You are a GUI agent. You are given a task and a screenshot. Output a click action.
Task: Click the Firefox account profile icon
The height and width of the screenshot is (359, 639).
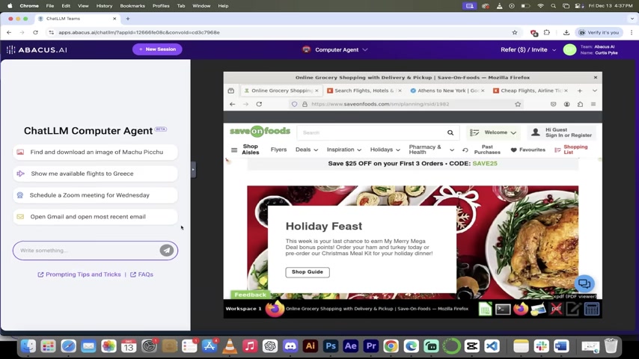567,104
